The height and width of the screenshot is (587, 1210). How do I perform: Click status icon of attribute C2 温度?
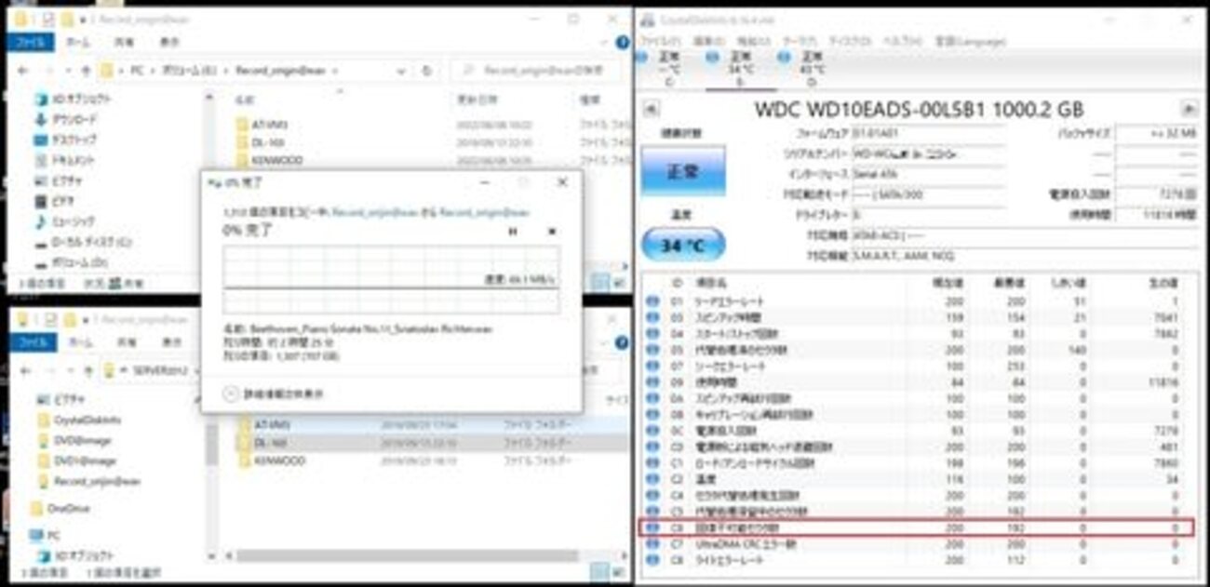(x=652, y=478)
